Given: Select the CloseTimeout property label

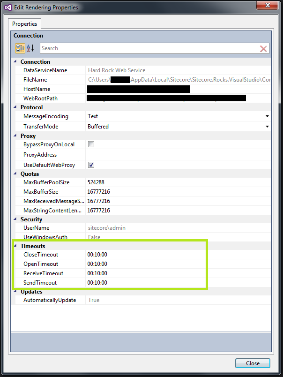Looking at the screenshot, I should coord(41,255).
